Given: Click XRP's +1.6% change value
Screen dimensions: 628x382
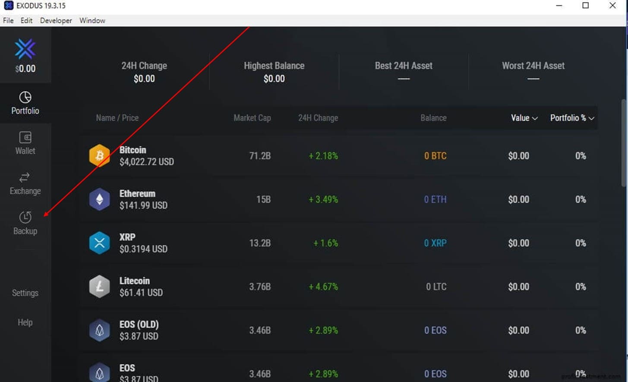Looking at the screenshot, I should click(326, 243).
